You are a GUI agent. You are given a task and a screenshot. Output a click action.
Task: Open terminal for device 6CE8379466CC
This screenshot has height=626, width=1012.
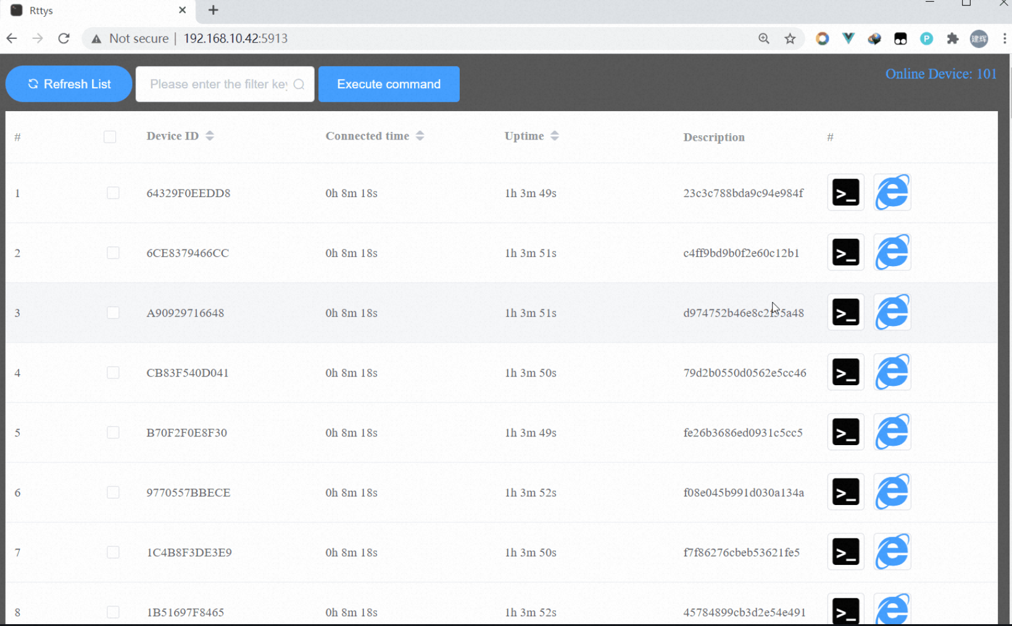845,252
